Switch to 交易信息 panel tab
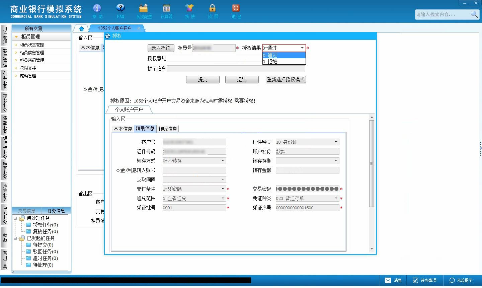This screenshot has width=482, height=288. pos(27,211)
